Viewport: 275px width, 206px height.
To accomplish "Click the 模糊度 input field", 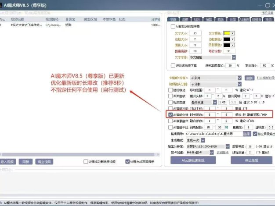I will point(249,127).
